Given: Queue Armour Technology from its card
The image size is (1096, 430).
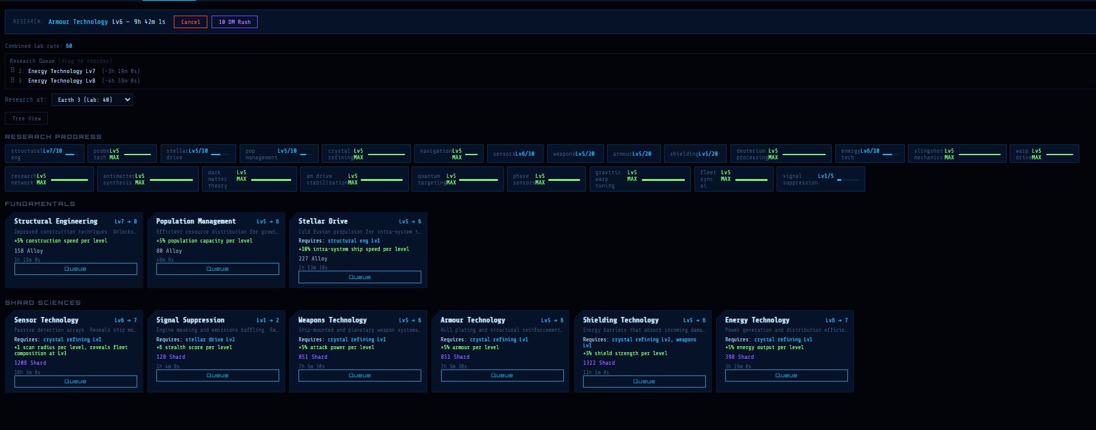Looking at the screenshot, I should 502,376.
